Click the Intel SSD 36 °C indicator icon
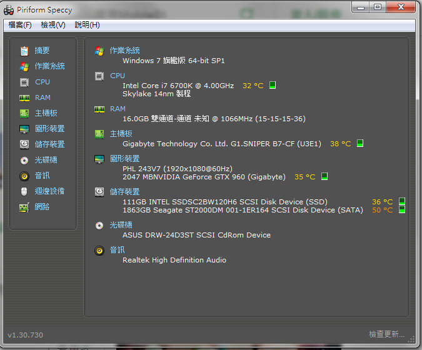 click(402, 201)
